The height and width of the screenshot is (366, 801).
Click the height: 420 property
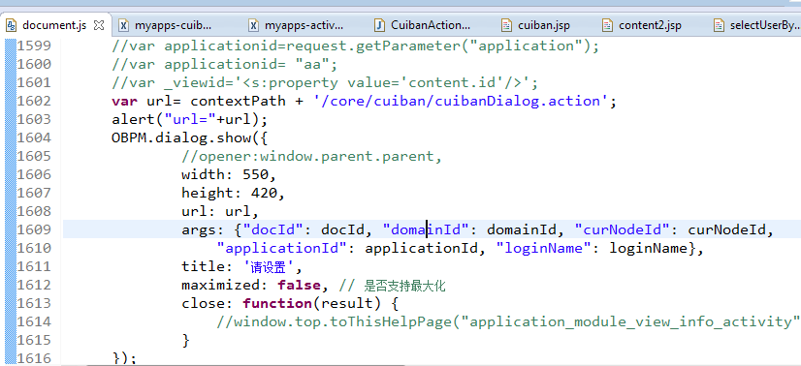click(234, 193)
